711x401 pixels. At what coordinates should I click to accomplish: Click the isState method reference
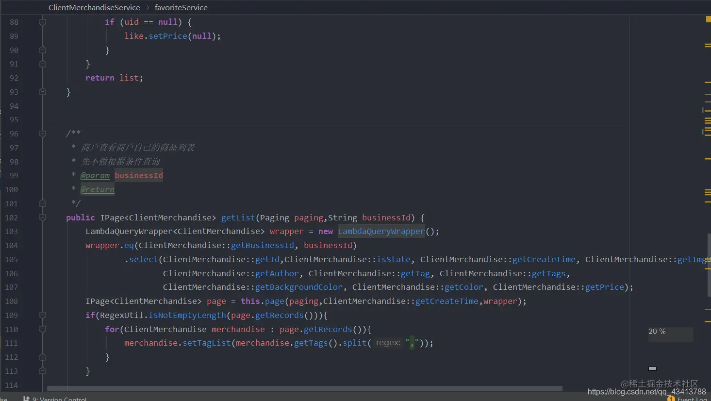click(394, 259)
